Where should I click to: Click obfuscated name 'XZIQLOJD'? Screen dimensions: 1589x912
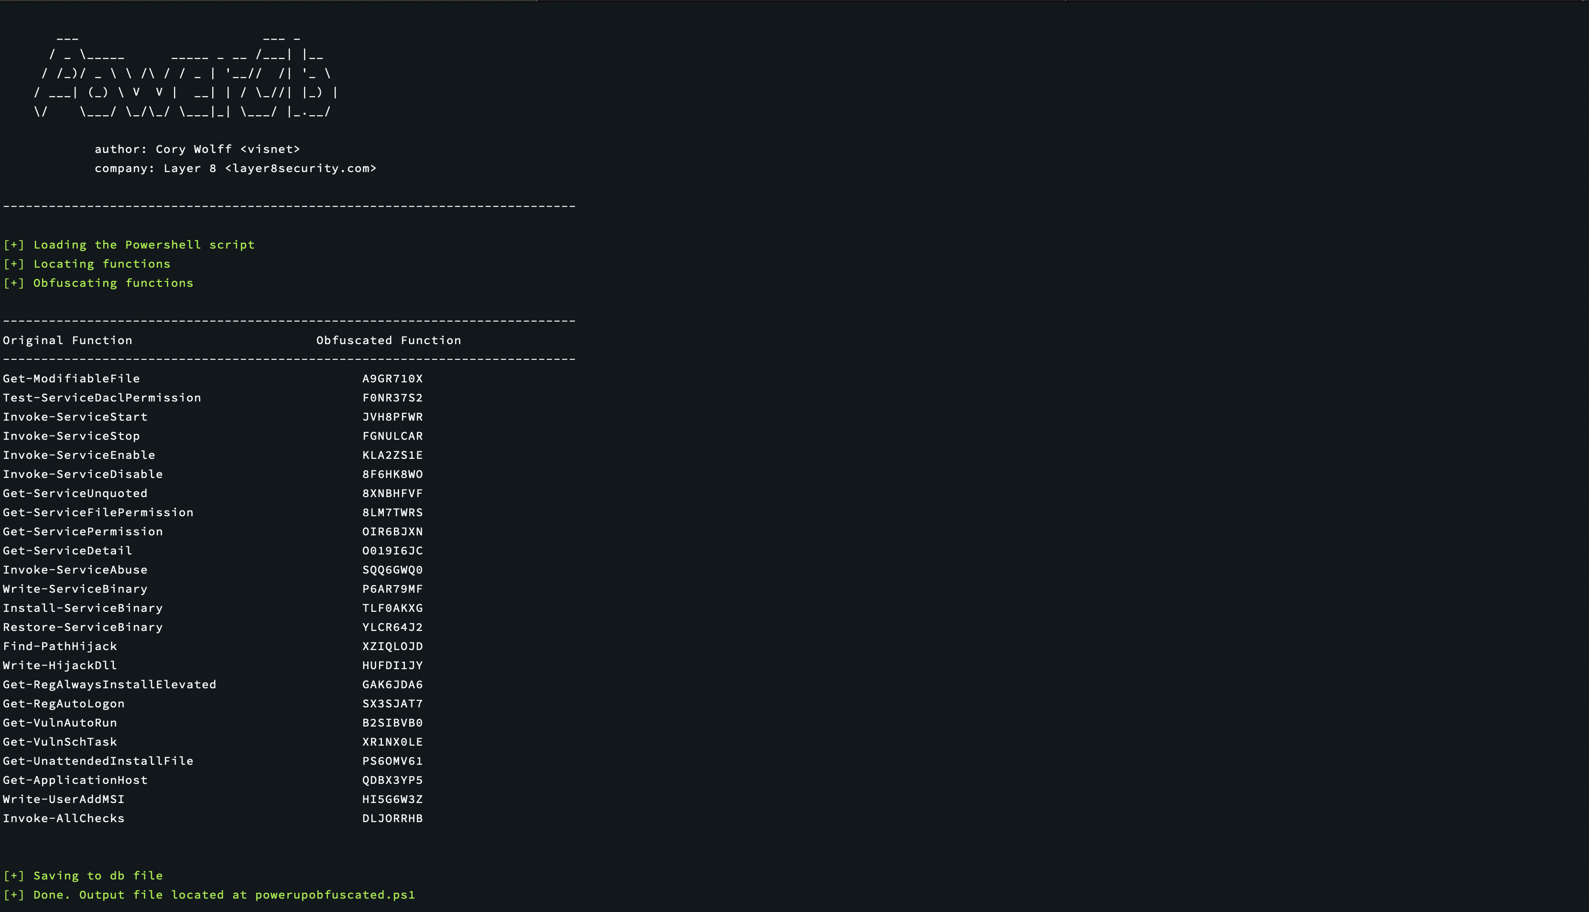click(393, 646)
